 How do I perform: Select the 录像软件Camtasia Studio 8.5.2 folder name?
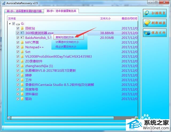60,85
